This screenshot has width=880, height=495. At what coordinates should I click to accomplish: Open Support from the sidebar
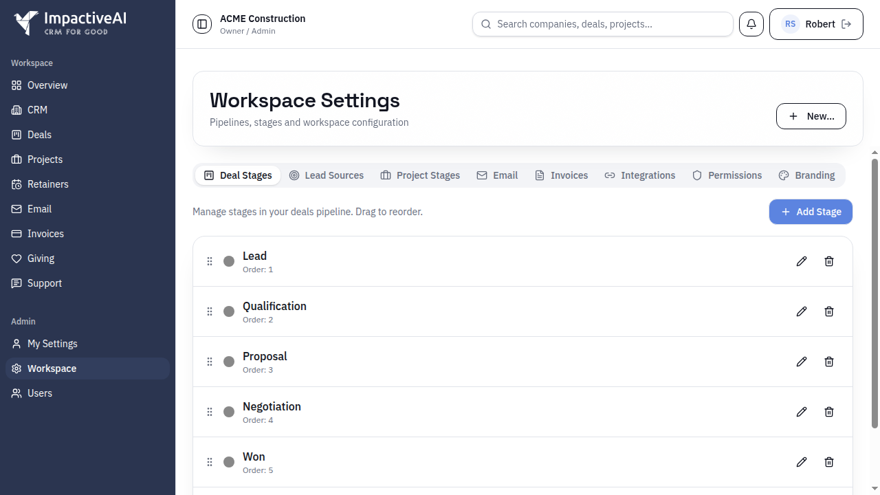tap(43, 283)
